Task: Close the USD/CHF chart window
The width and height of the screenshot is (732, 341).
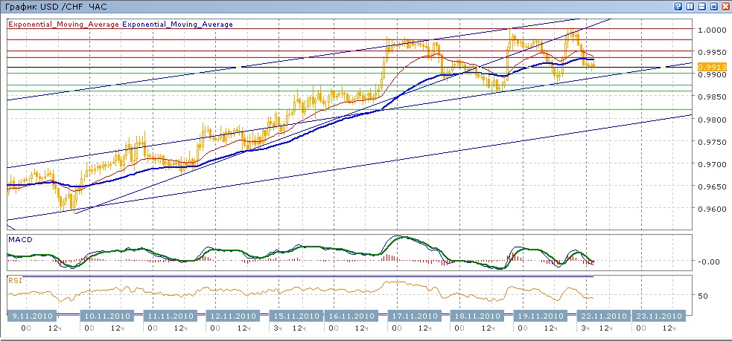Action: pos(725,6)
